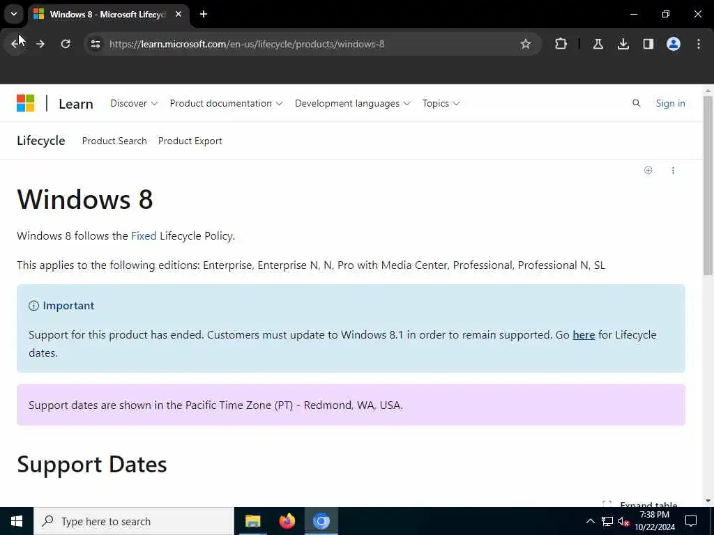Expand the Product documentation menu
Viewport: 714px width, 535px height.
[226, 103]
